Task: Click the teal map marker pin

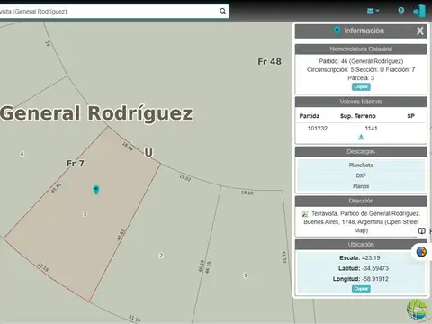Action: 96,190
